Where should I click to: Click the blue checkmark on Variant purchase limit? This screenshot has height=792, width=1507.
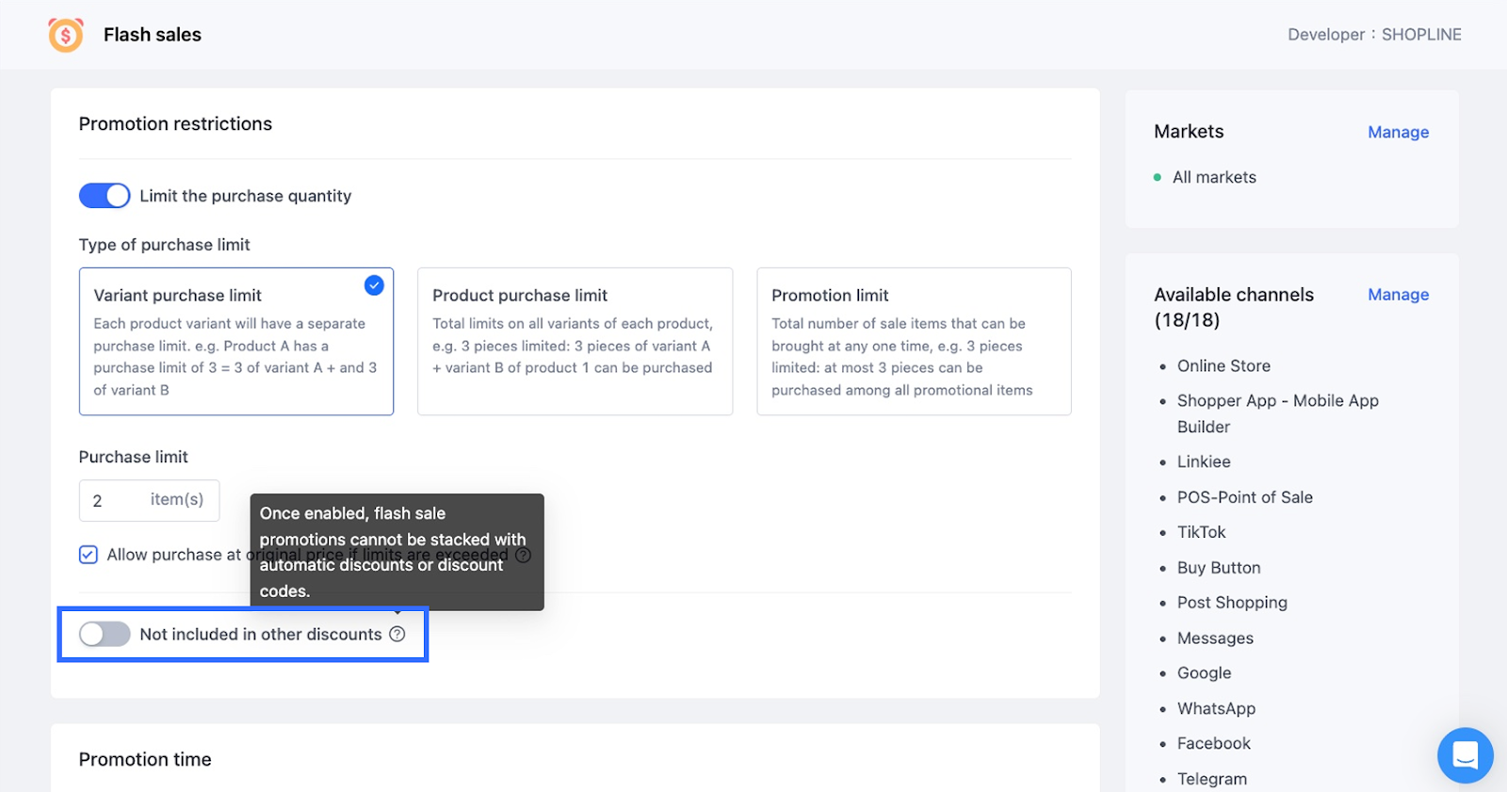[x=374, y=285]
